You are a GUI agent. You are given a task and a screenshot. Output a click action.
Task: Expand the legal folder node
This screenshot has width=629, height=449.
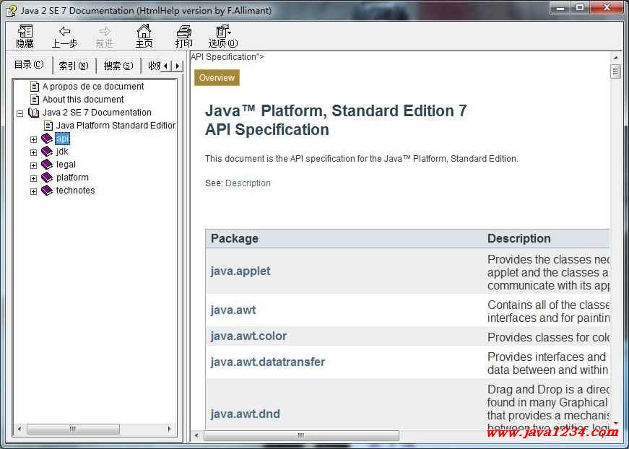[x=33, y=165]
